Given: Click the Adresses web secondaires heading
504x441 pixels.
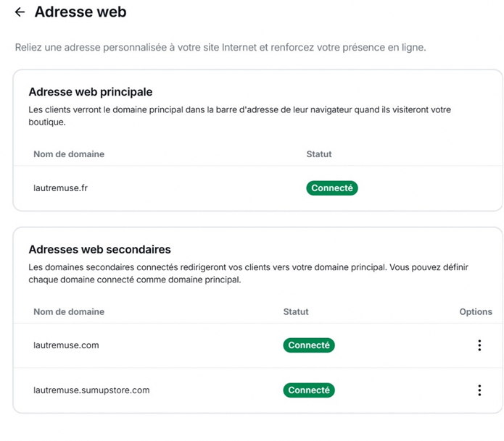Looking at the screenshot, I should [99, 250].
